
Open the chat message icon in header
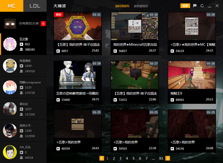click(195, 6)
